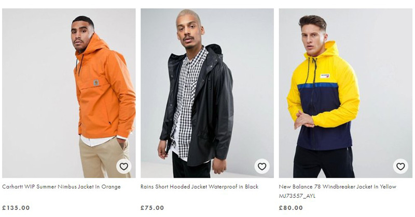415x217 pixels.
Task: Click the New Balance 78 Windbreaker Jacket title
Action: click(338, 187)
